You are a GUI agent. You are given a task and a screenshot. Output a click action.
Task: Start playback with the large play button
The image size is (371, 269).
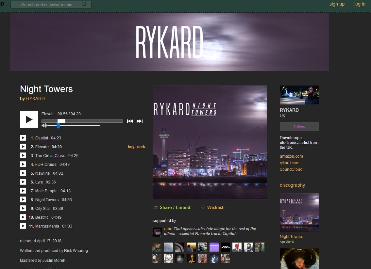click(x=29, y=119)
